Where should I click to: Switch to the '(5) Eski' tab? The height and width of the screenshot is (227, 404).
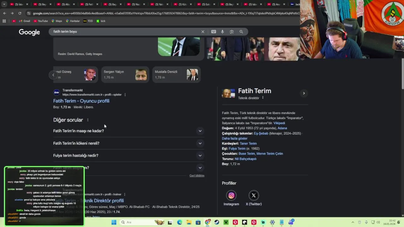206,4
